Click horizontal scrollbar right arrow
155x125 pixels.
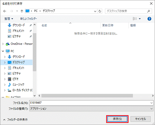coord(153,95)
